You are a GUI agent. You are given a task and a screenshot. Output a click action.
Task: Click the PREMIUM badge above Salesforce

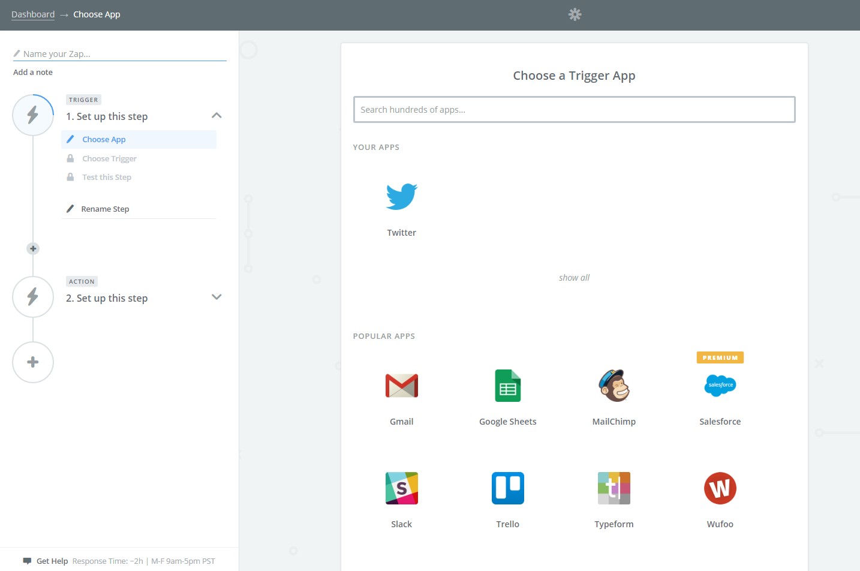tap(720, 357)
